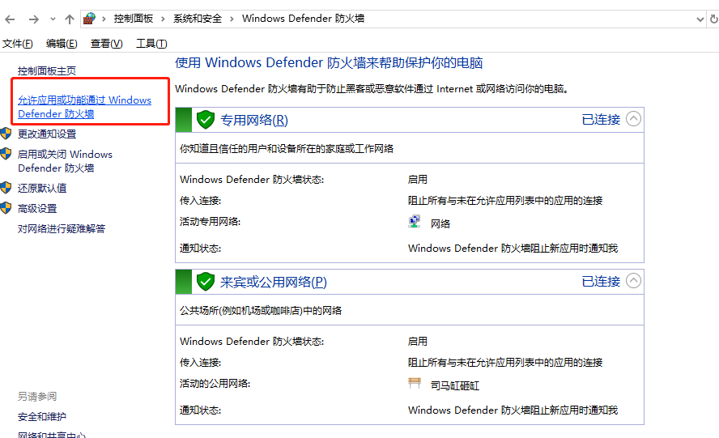The width and height of the screenshot is (719, 438).
Task: Click the firewall icon in address bar
Action: click(x=89, y=19)
